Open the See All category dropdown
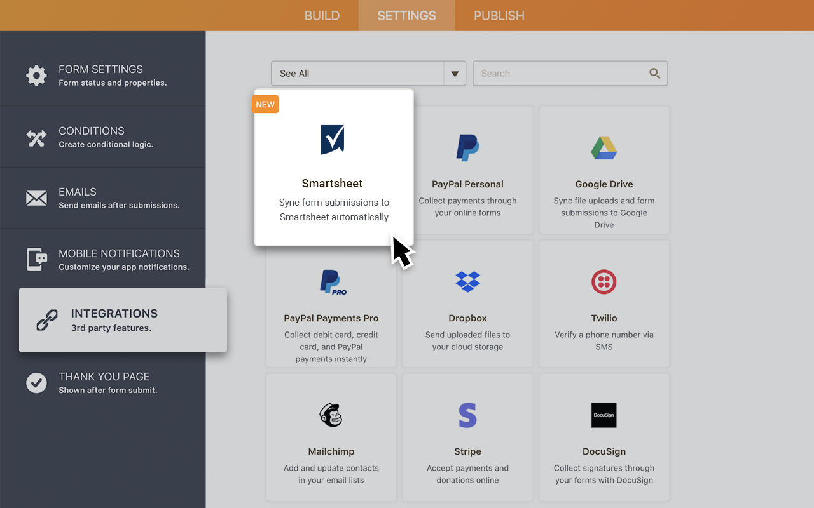Screen dimensions: 814x508 pyautogui.click(x=356, y=73)
